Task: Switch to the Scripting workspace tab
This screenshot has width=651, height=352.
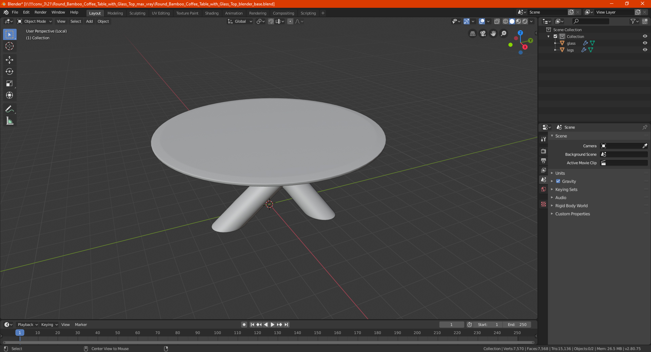Action: [x=308, y=13]
